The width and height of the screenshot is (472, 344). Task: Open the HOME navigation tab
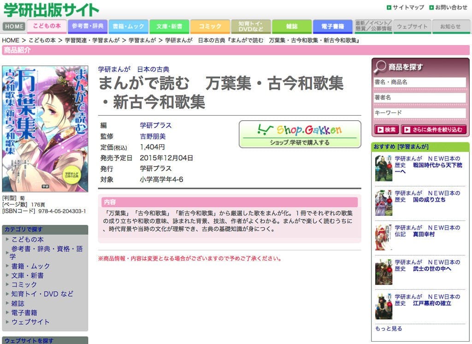click(14, 26)
